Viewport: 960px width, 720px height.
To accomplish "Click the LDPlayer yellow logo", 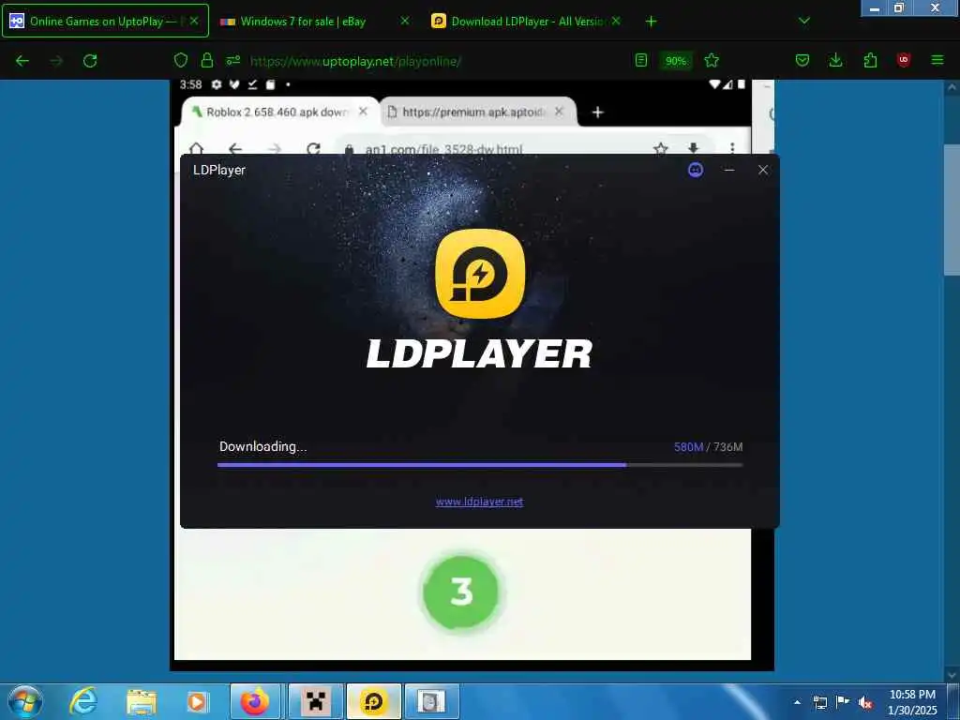I will click(x=480, y=274).
